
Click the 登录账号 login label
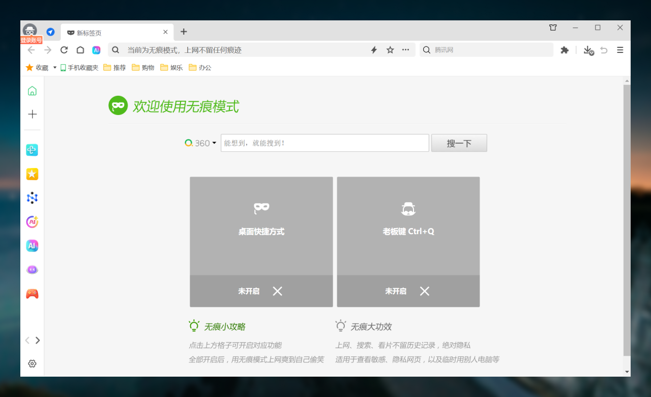pos(31,40)
